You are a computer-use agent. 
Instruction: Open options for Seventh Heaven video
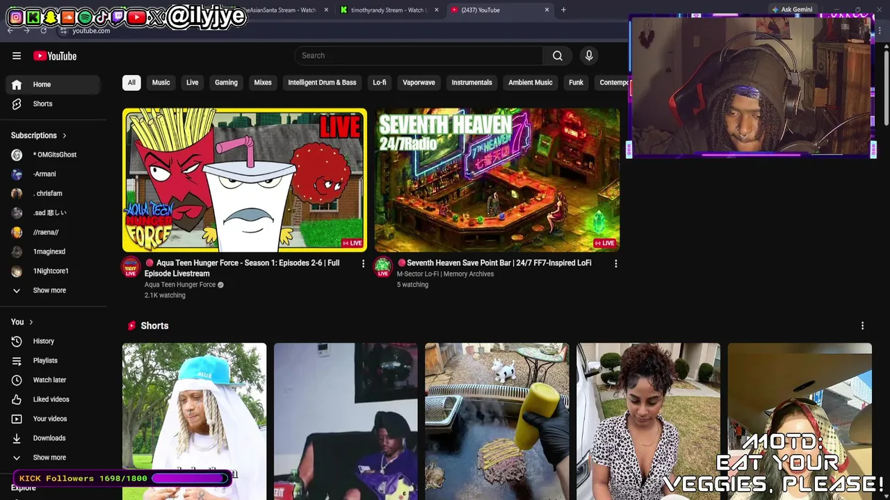point(615,263)
